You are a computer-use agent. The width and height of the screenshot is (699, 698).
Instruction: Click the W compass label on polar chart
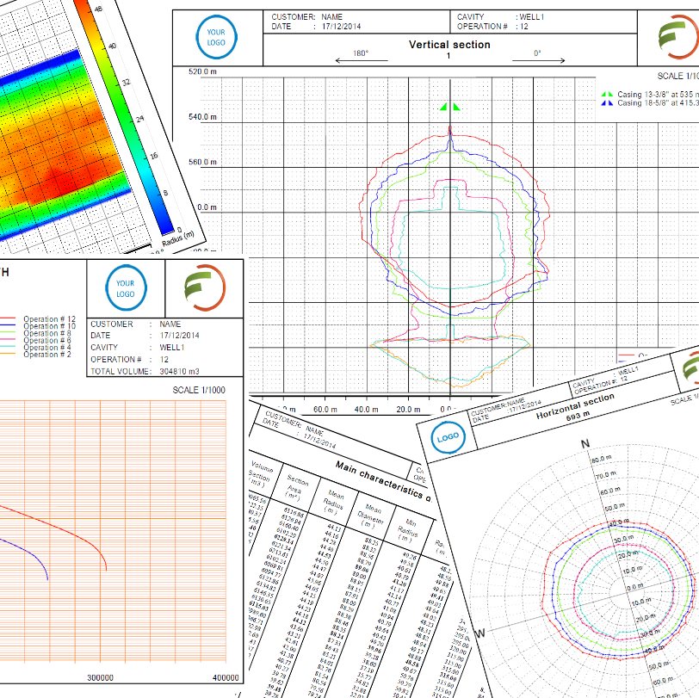(479, 633)
